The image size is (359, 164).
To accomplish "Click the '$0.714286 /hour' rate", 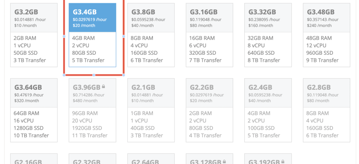I will tap(89, 95).
